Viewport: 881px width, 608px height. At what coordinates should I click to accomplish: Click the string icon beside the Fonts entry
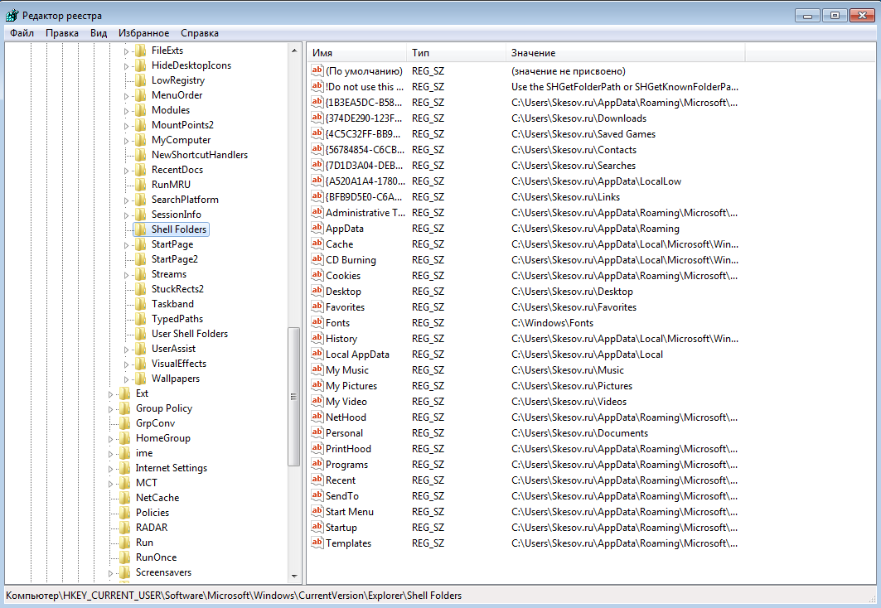tap(317, 323)
